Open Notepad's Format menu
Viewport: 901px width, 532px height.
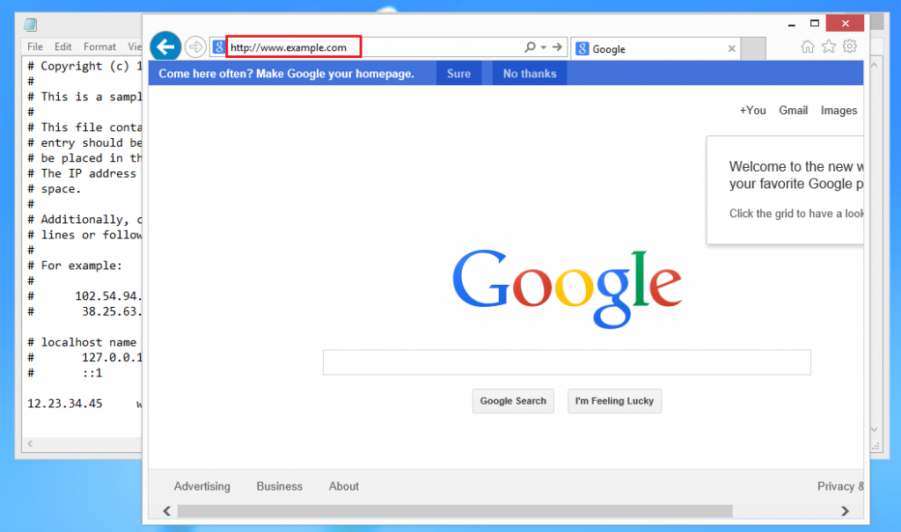(x=99, y=47)
